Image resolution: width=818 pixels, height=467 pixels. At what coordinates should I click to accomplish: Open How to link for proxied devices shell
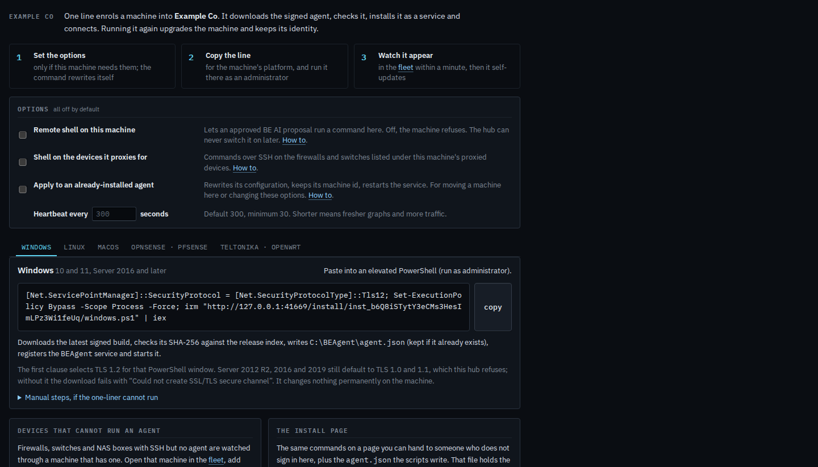click(x=245, y=168)
